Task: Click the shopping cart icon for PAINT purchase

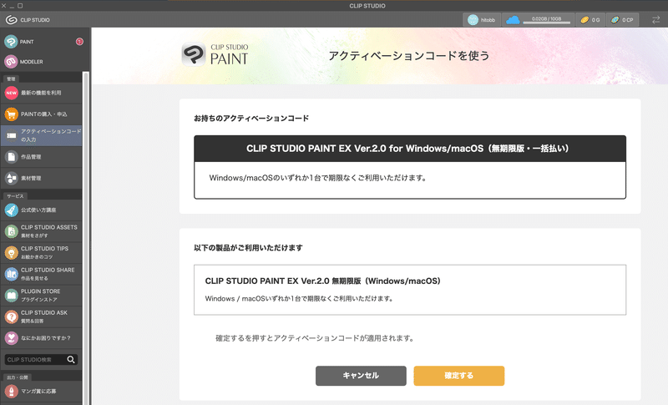Action: [x=11, y=114]
